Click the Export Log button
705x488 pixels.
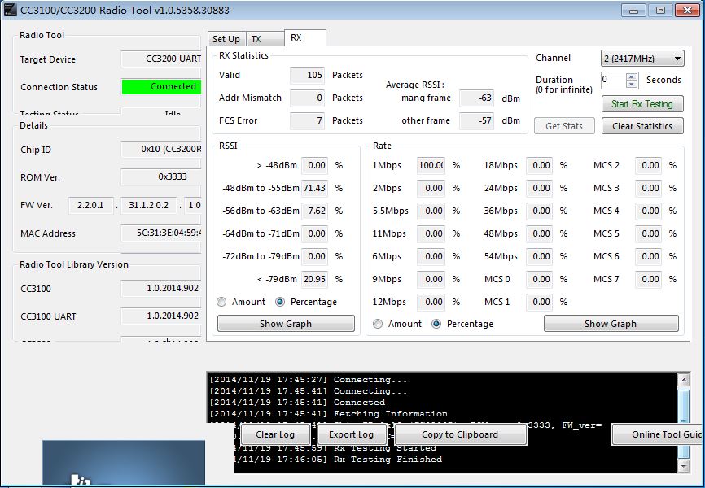pos(351,434)
